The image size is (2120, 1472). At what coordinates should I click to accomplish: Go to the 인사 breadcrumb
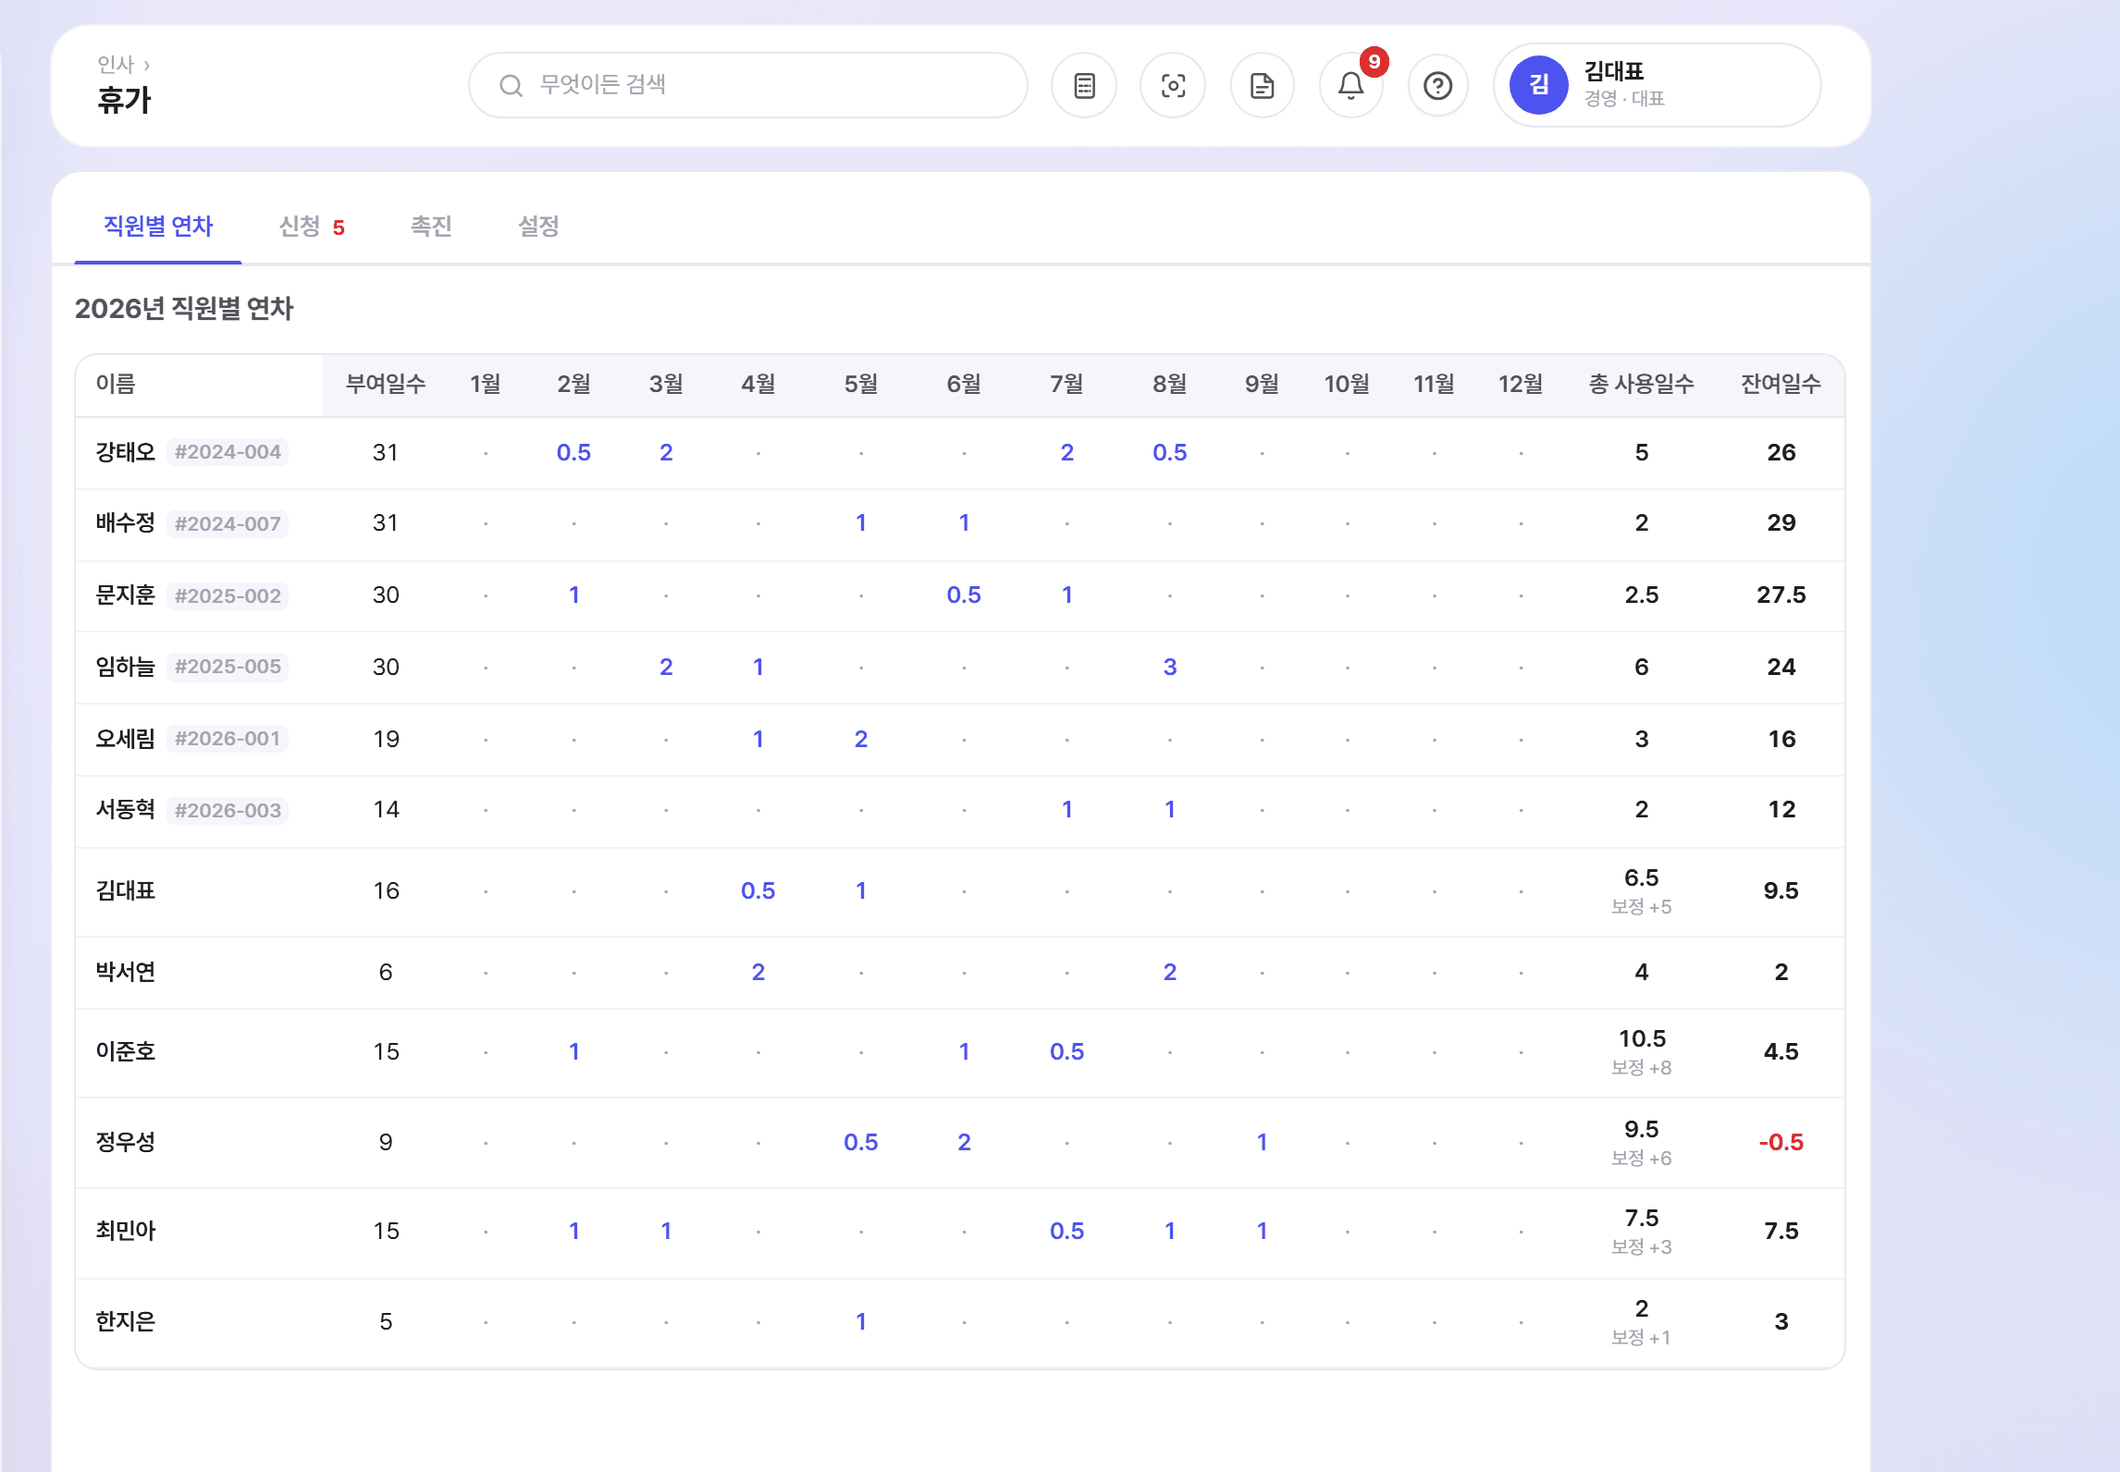click(116, 64)
